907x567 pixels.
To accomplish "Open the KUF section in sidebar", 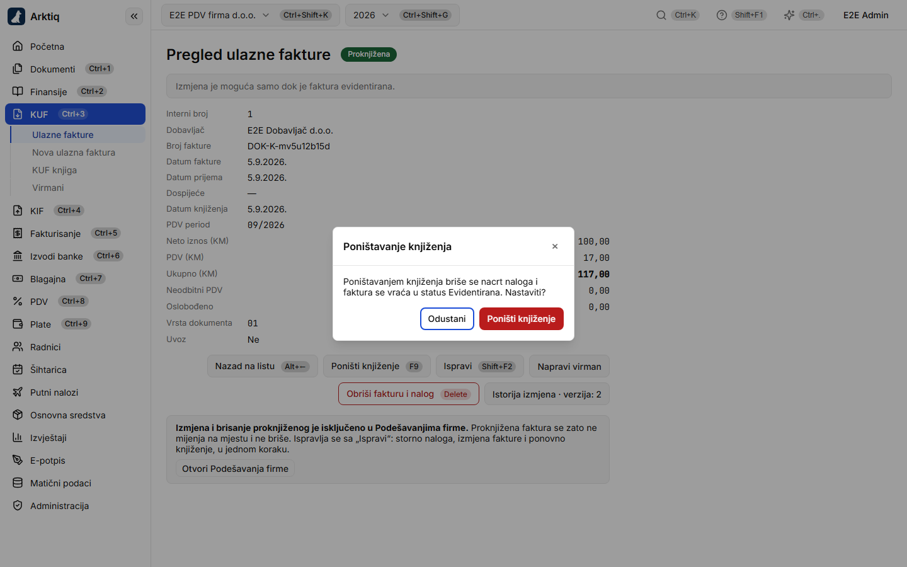I will [x=75, y=114].
